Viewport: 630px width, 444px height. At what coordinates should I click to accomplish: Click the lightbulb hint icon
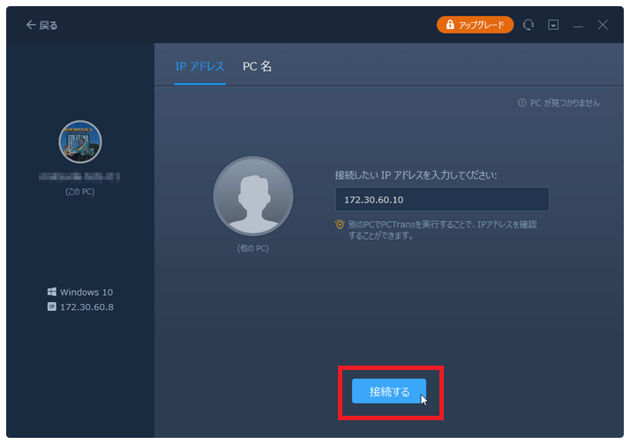tap(340, 225)
